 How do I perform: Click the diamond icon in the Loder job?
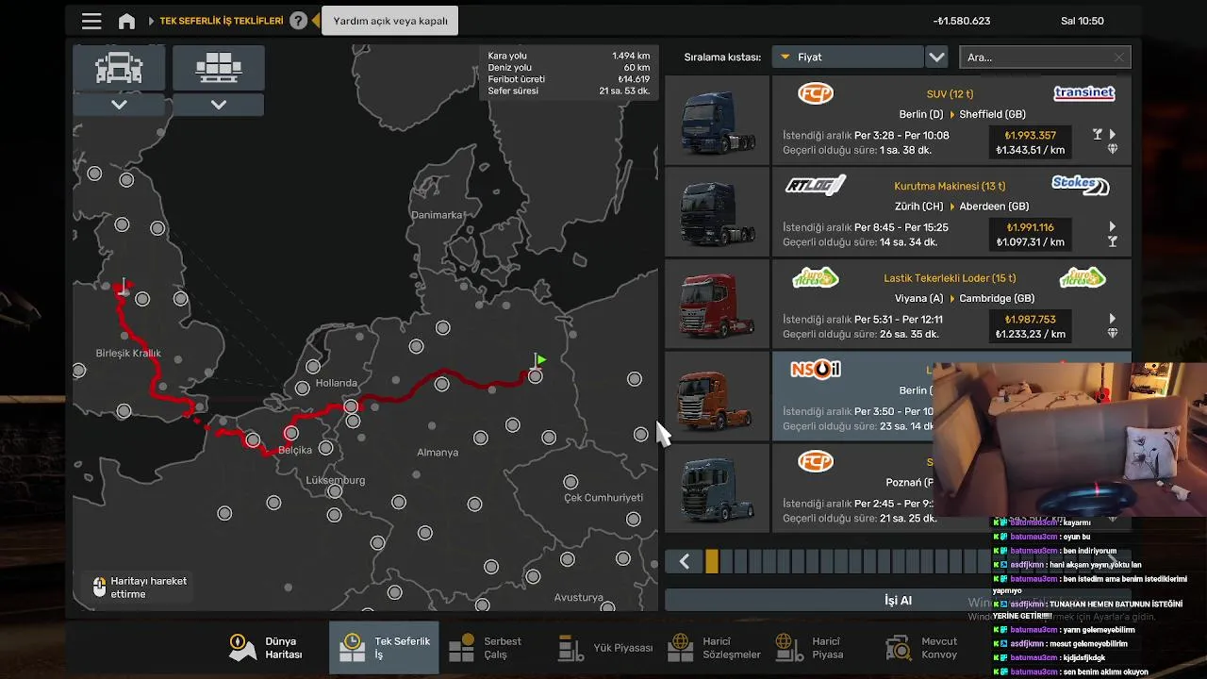click(x=1113, y=333)
